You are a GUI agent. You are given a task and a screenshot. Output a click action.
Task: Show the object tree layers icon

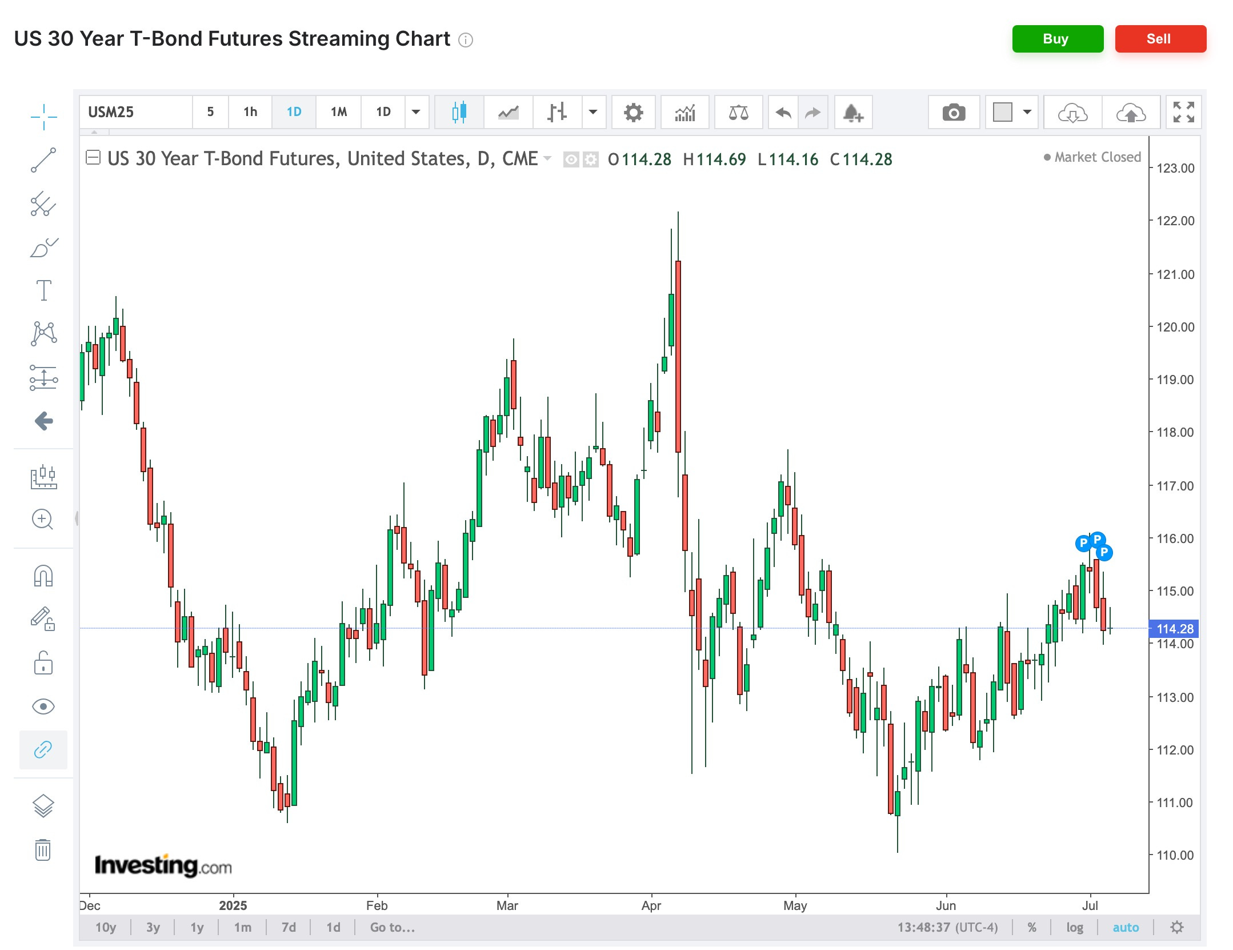(43, 806)
